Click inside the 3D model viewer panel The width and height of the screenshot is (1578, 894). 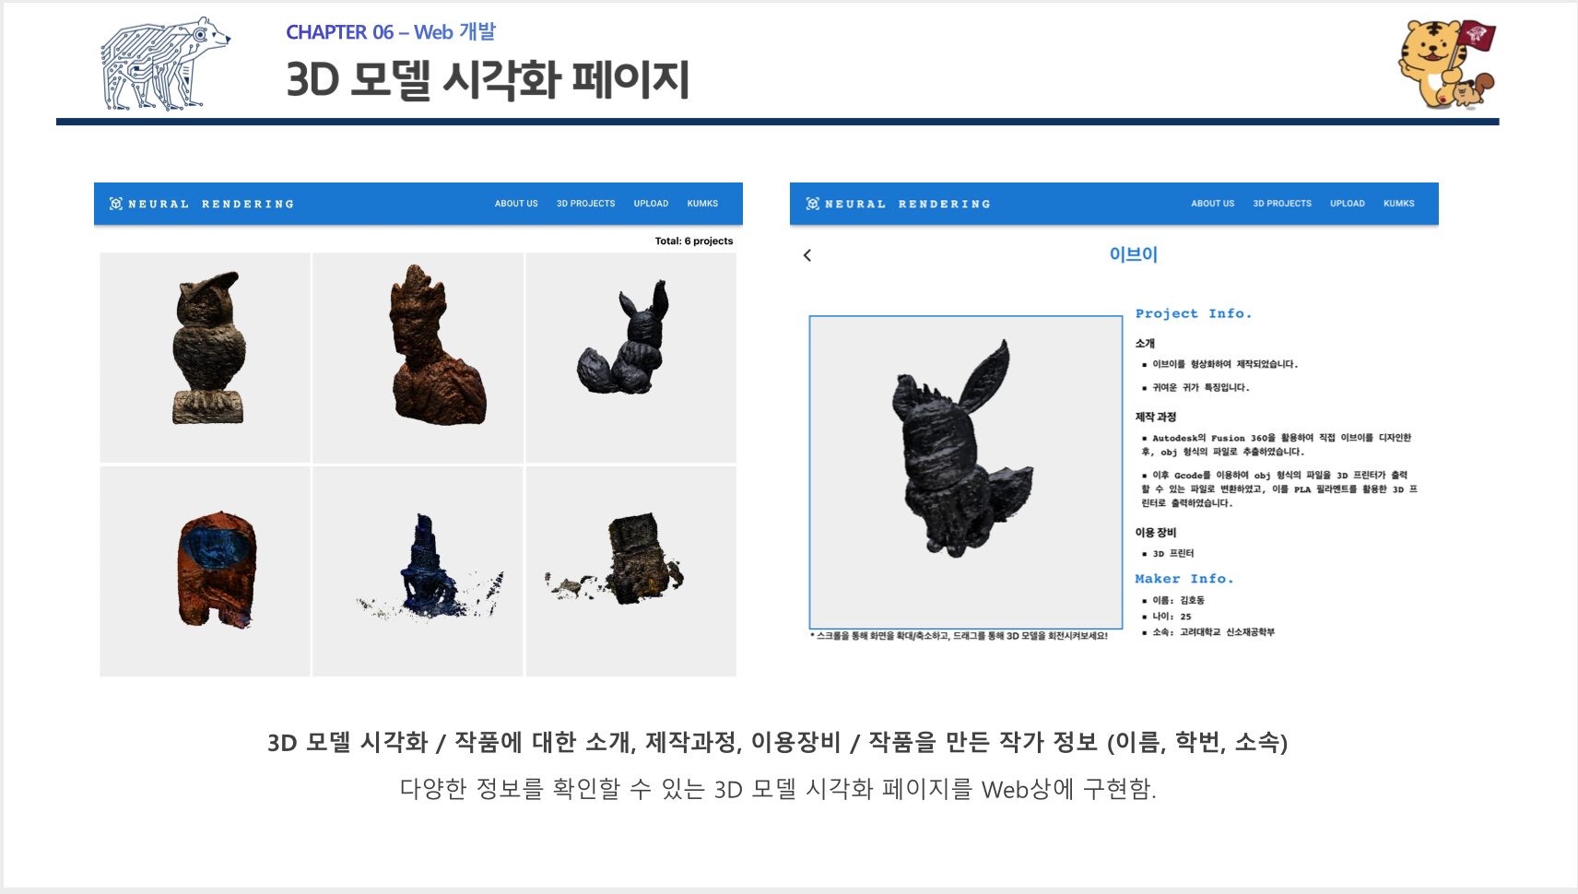click(x=965, y=470)
